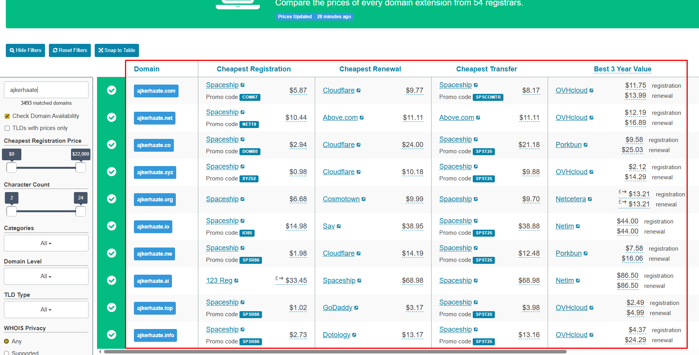
Task: Enable TLDs with prices only checkbox
Action: click(7, 128)
